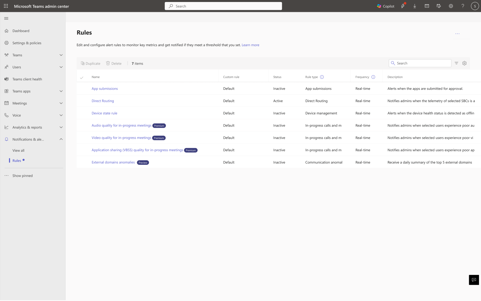481x301 pixels.
Task: Focus the global Search box in header
Action: click(x=223, y=6)
